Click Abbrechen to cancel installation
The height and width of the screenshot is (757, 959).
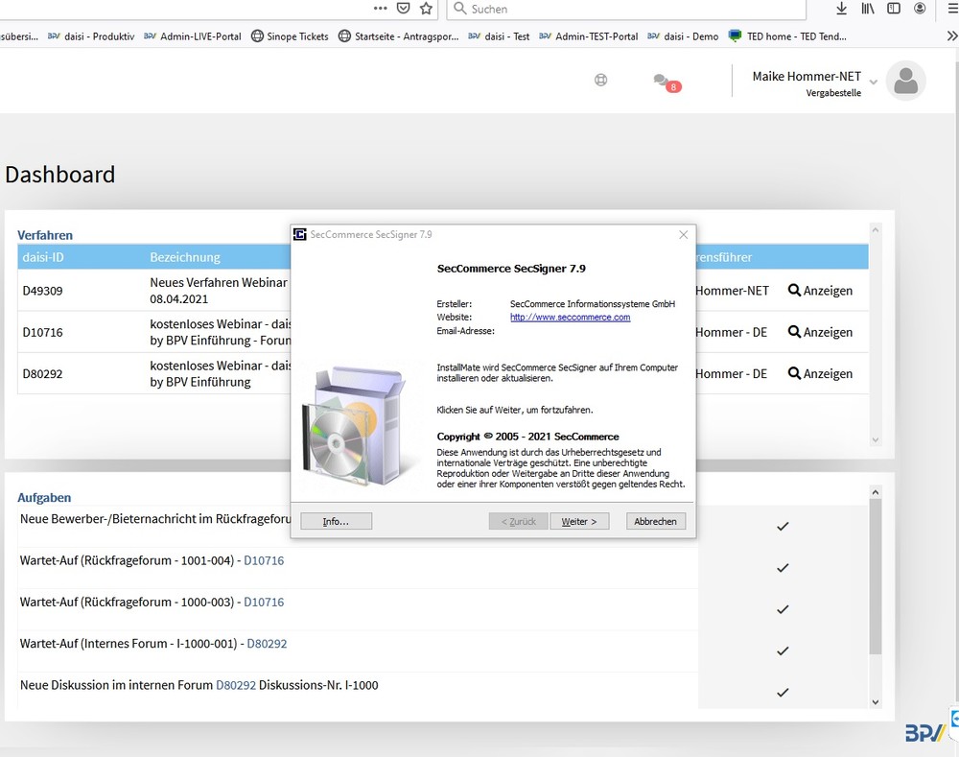(655, 521)
